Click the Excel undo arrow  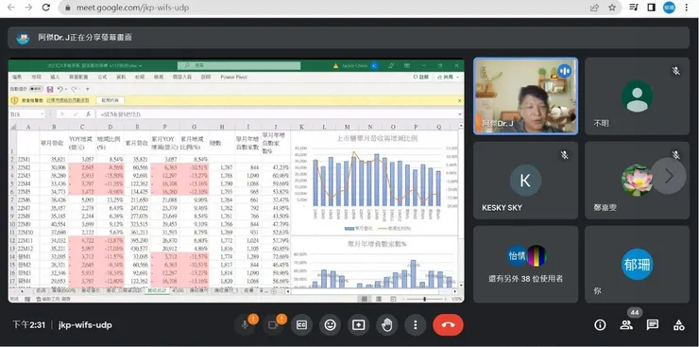click(x=60, y=89)
